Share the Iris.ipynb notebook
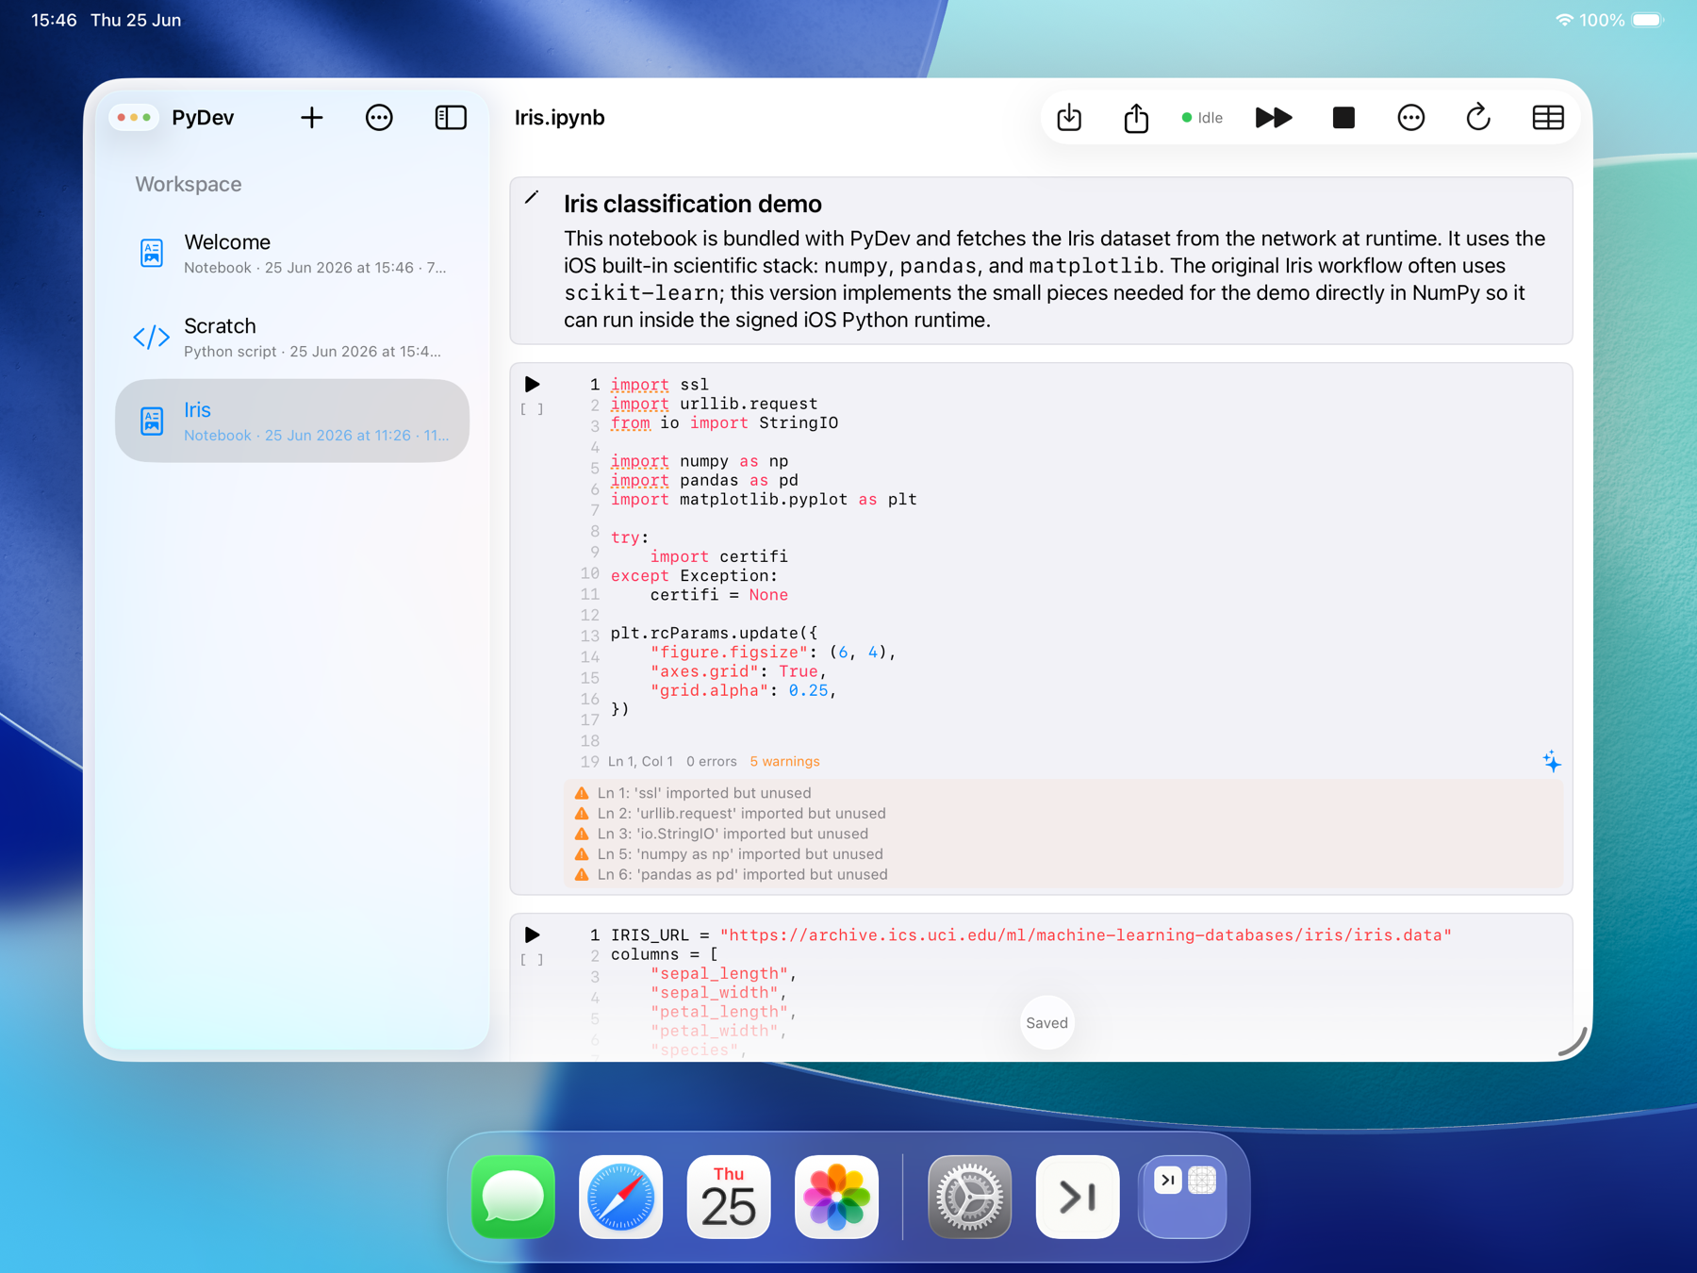This screenshot has height=1273, width=1697. pyautogui.click(x=1136, y=118)
